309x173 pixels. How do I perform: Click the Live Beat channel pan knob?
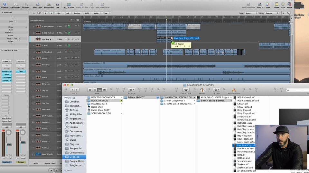(x=8, y=133)
